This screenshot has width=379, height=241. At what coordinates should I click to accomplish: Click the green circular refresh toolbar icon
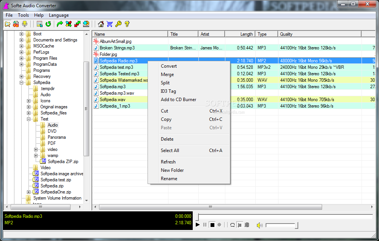tap(48, 24)
